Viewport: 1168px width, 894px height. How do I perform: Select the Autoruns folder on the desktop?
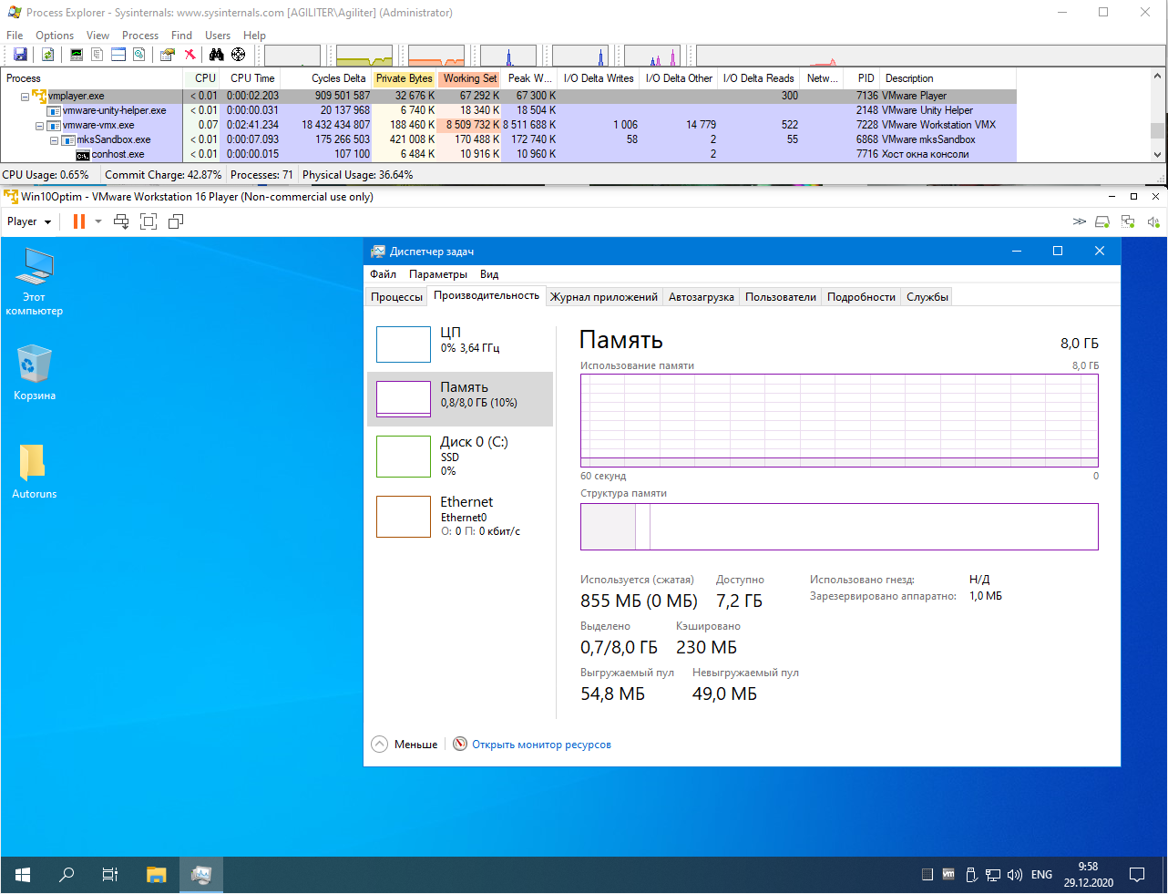coord(34,470)
